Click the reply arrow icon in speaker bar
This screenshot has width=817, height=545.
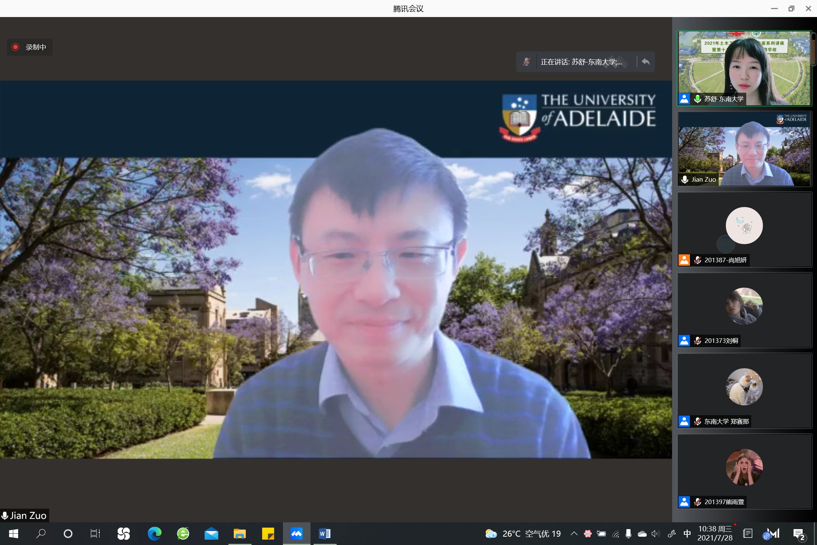pos(646,62)
